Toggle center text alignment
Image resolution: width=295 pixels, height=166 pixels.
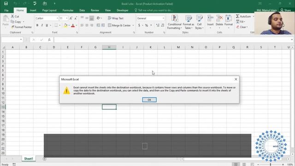(x=87, y=25)
